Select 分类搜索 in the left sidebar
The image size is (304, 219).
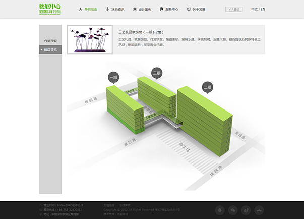(x=50, y=41)
